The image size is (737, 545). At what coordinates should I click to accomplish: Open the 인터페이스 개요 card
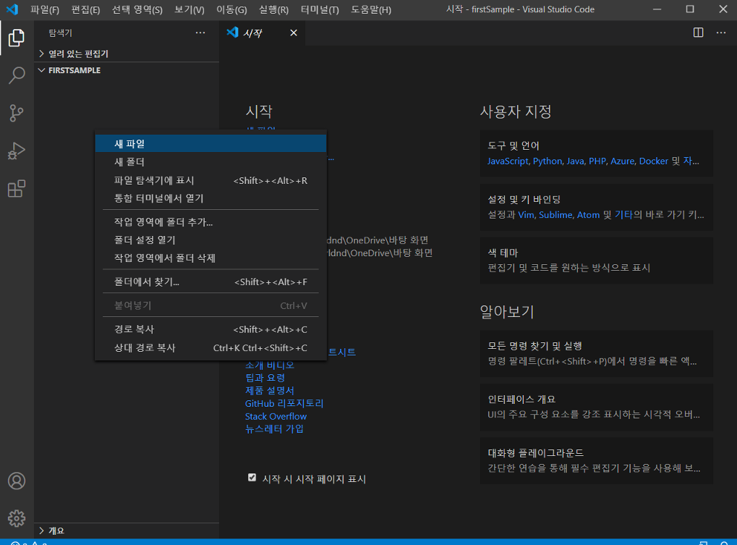point(597,407)
